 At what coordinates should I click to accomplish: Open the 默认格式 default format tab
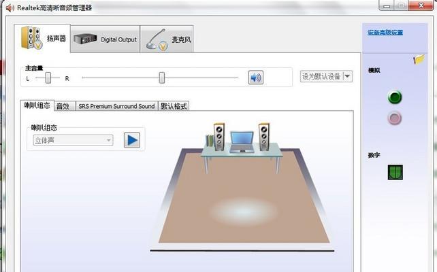pos(174,106)
